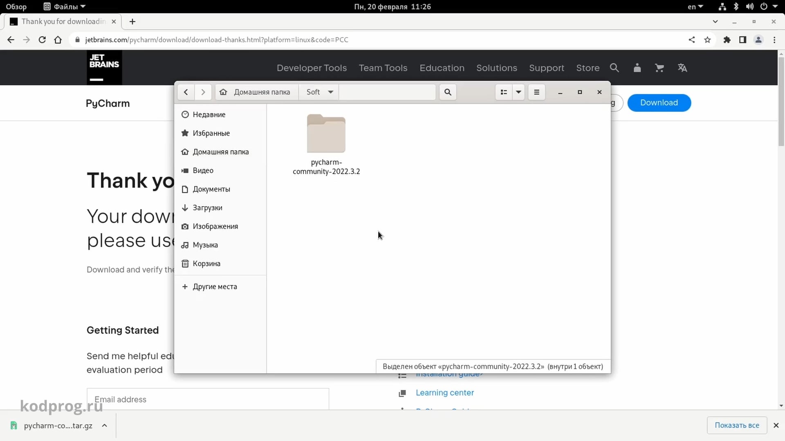Viewport: 785px width, 441px height.
Task: Click the blue Download button
Action: pos(659,103)
